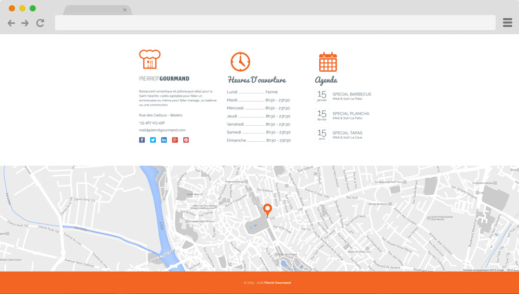Reload the page with refresh button
519x294 pixels.
coord(40,23)
